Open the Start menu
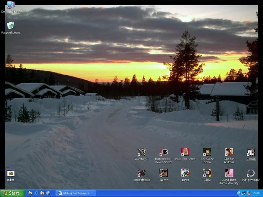The height and width of the screenshot is (197, 263). coord(11,193)
